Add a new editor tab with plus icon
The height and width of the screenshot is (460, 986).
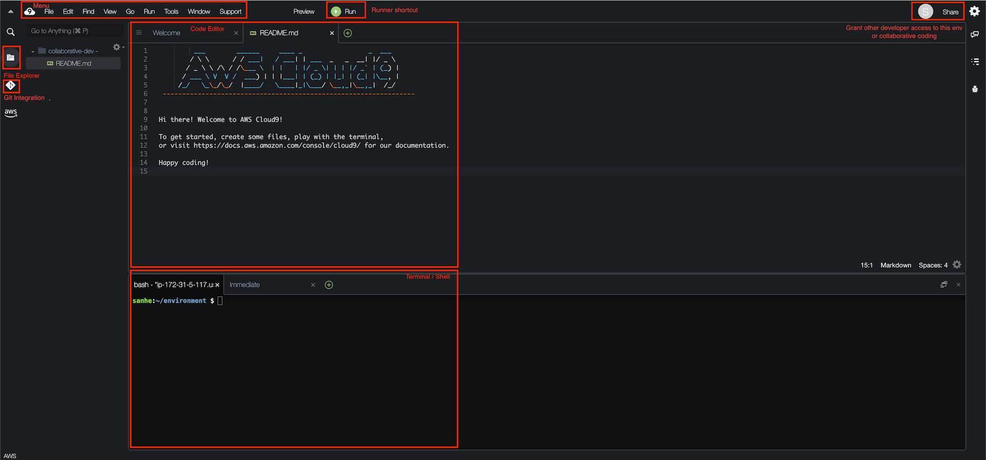click(x=348, y=33)
